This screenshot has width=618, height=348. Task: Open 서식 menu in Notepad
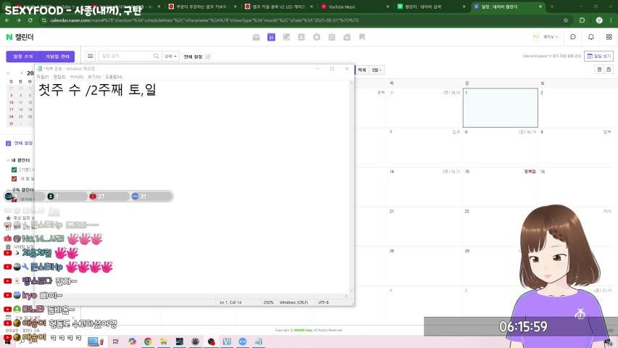[77, 77]
